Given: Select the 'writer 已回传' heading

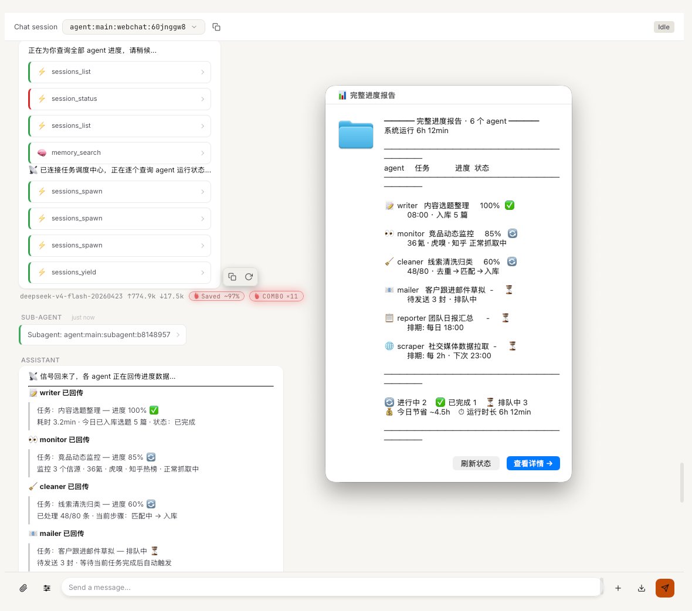Looking at the screenshot, I should point(62,393).
